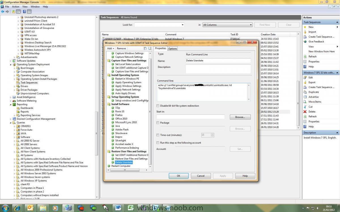The height and width of the screenshot is (212, 340).
Task: Open the Window menu
Action: tap(35, 7)
